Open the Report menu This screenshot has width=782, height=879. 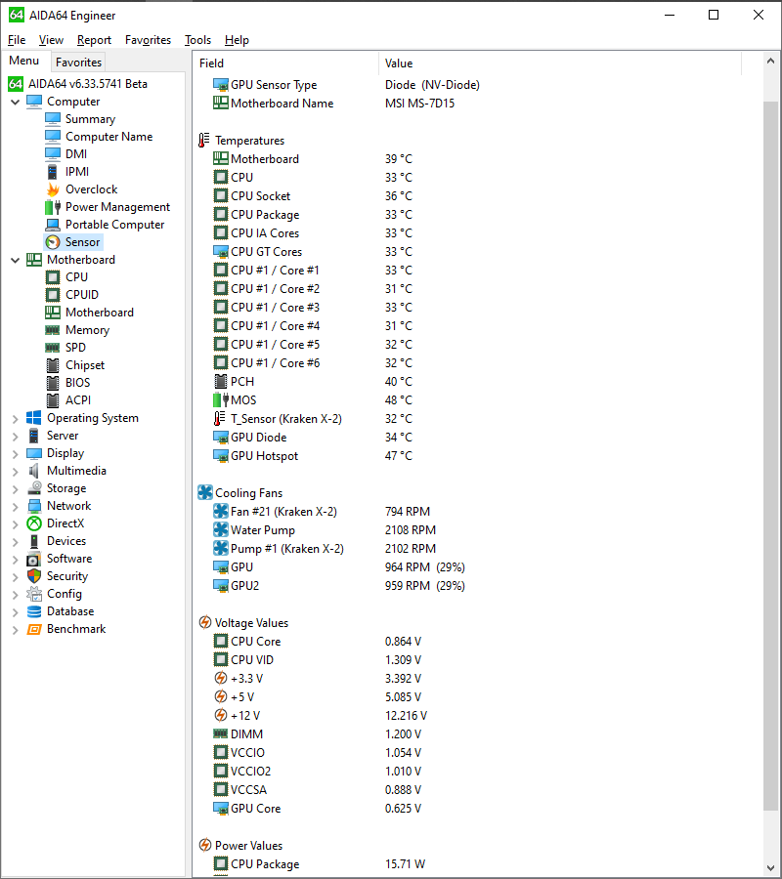point(94,40)
